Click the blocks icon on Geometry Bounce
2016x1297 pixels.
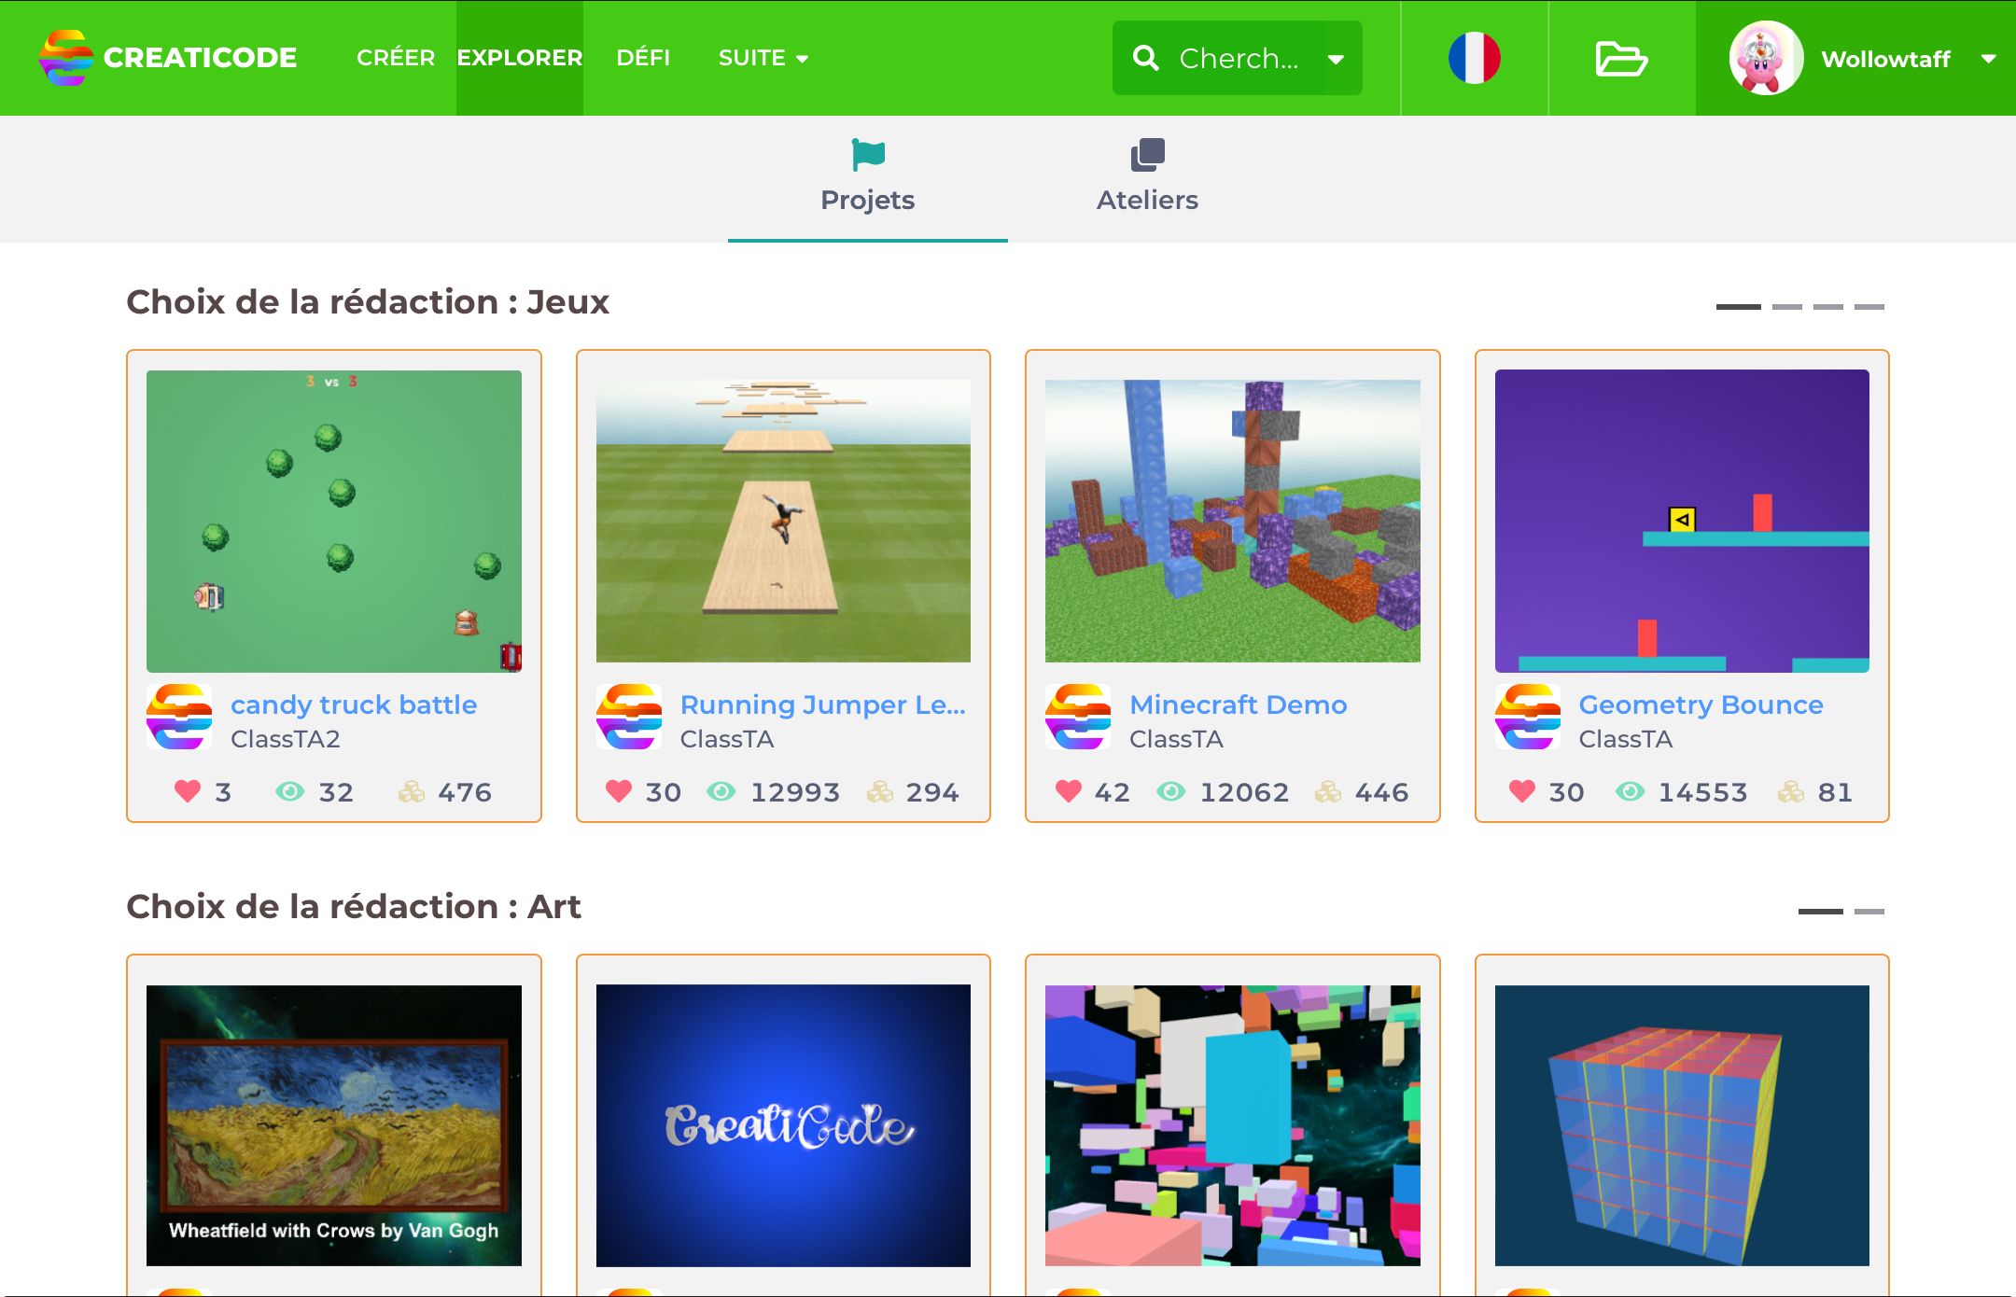[x=1791, y=792]
